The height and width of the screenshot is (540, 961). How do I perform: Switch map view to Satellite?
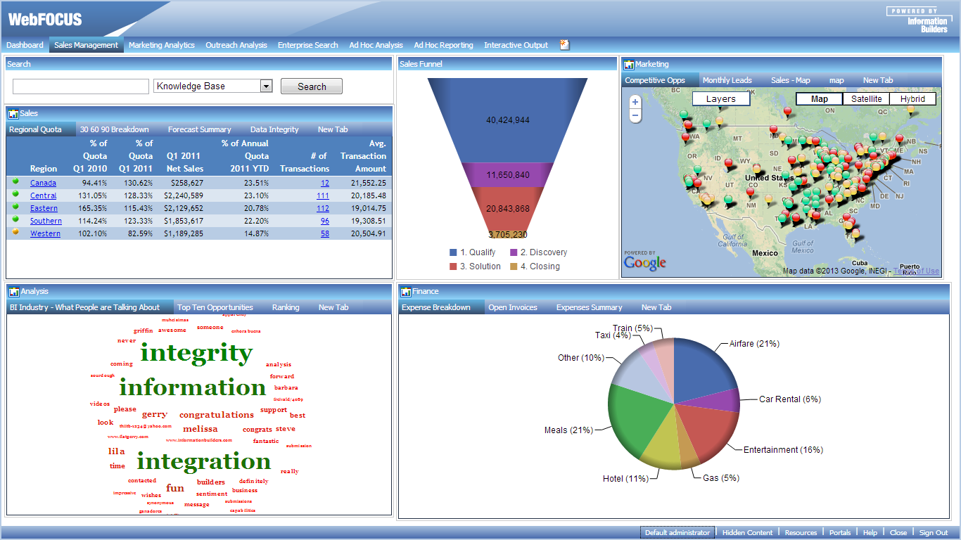(x=866, y=99)
